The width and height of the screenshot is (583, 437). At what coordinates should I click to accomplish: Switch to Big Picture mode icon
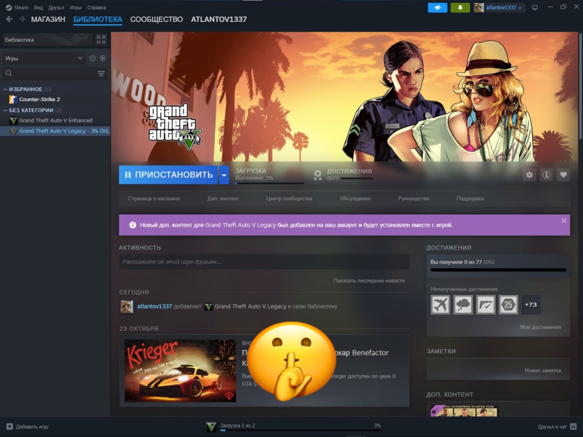pyautogui.click(x=535, y=7)
